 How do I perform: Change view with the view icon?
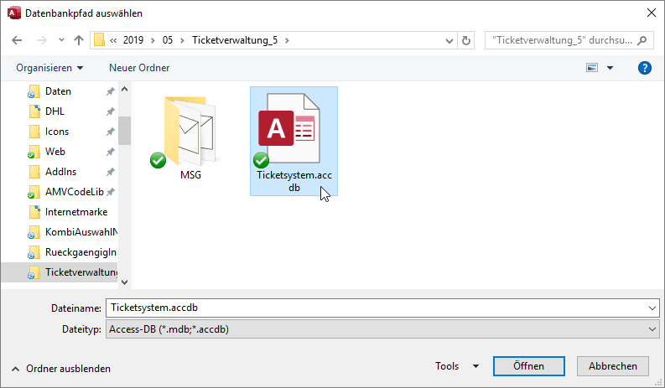(x=592, y=68)
